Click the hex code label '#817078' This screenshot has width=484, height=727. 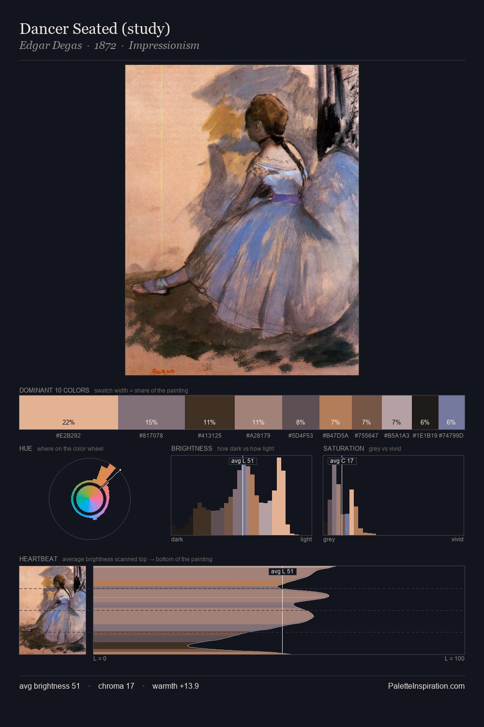(151, 436)
